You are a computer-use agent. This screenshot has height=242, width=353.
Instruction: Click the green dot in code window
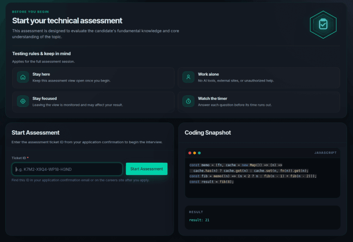[199, 153]
